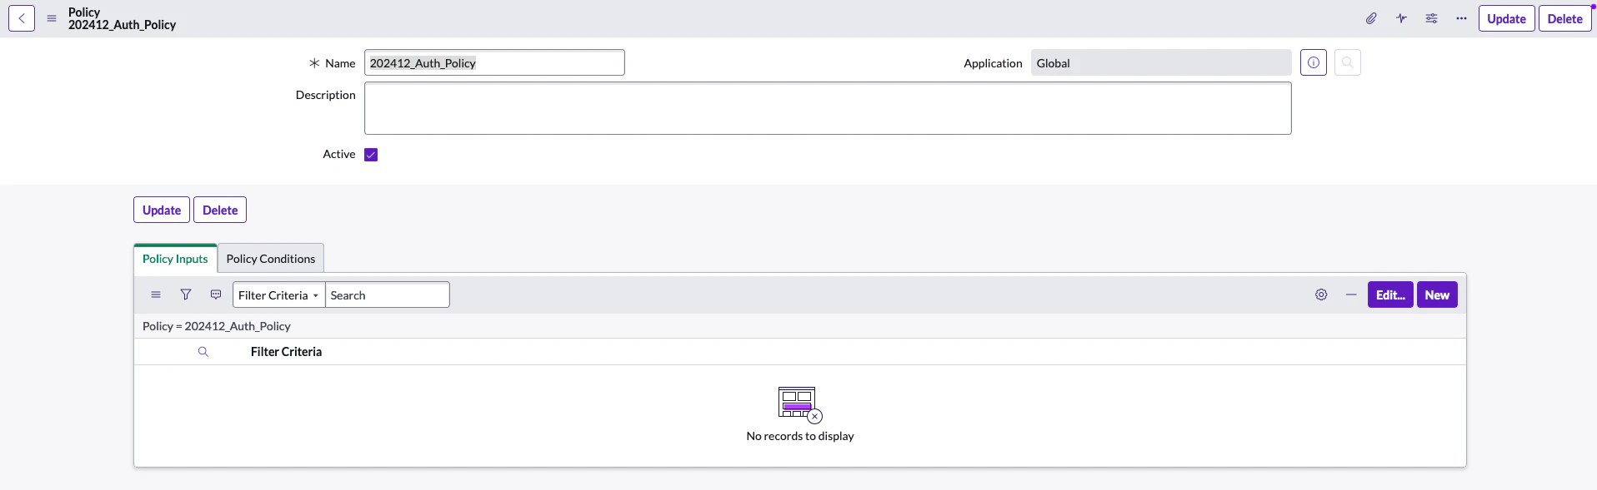Show Application info icon next to Global
The image size is (1597, 490).
[x=1314, y=62]
